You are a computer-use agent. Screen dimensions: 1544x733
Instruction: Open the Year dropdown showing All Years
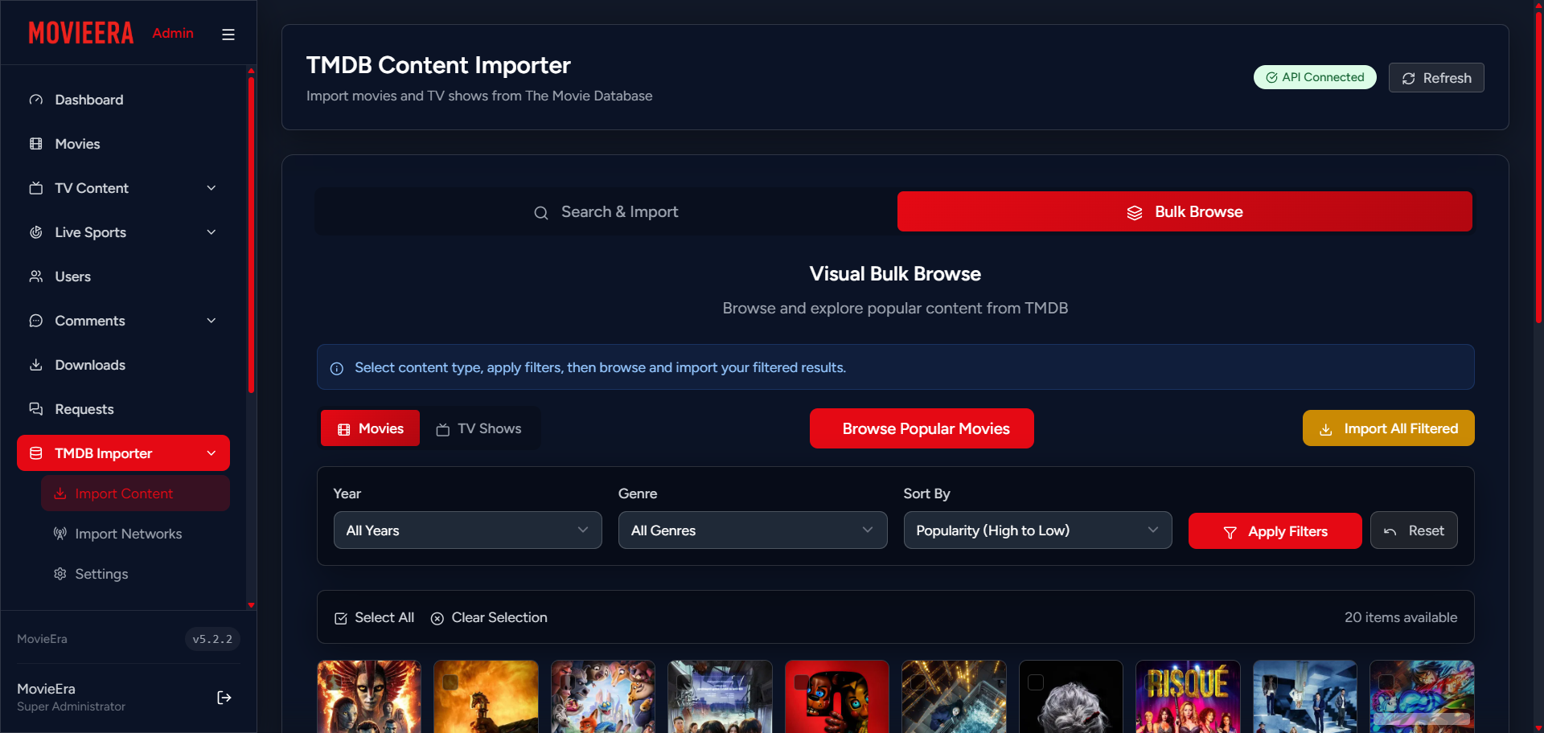467,530
